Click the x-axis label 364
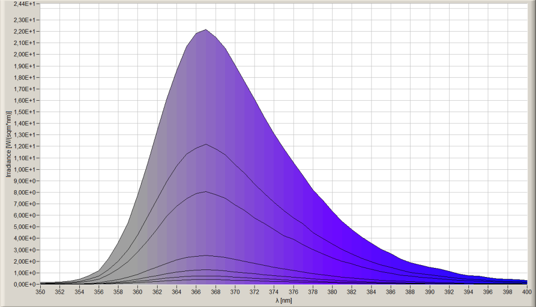This screenshot has height=307, width=536. (177, 292)
